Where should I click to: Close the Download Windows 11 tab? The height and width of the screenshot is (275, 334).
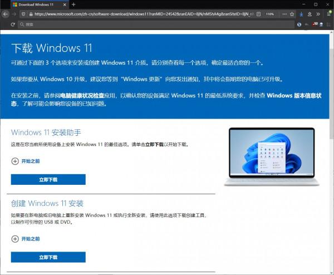tap(65, 4)
